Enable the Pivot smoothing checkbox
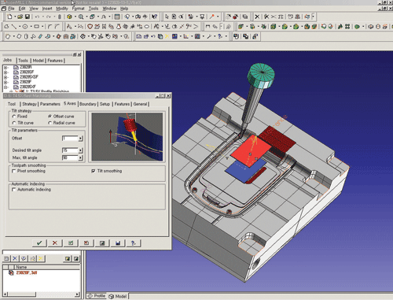Screen dimensions: 393x300 (x=14, y=171)
